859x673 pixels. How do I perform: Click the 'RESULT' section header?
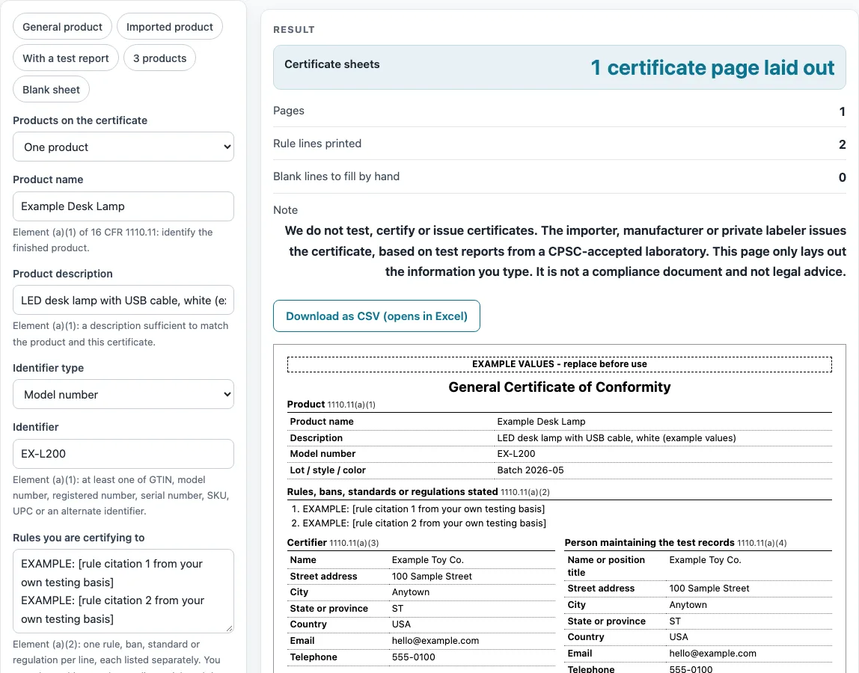[294, 30]
